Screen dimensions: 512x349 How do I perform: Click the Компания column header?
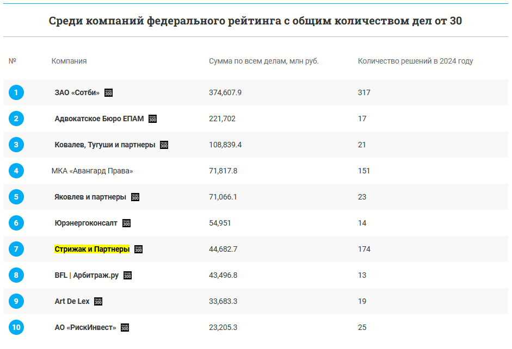(69, 61)
